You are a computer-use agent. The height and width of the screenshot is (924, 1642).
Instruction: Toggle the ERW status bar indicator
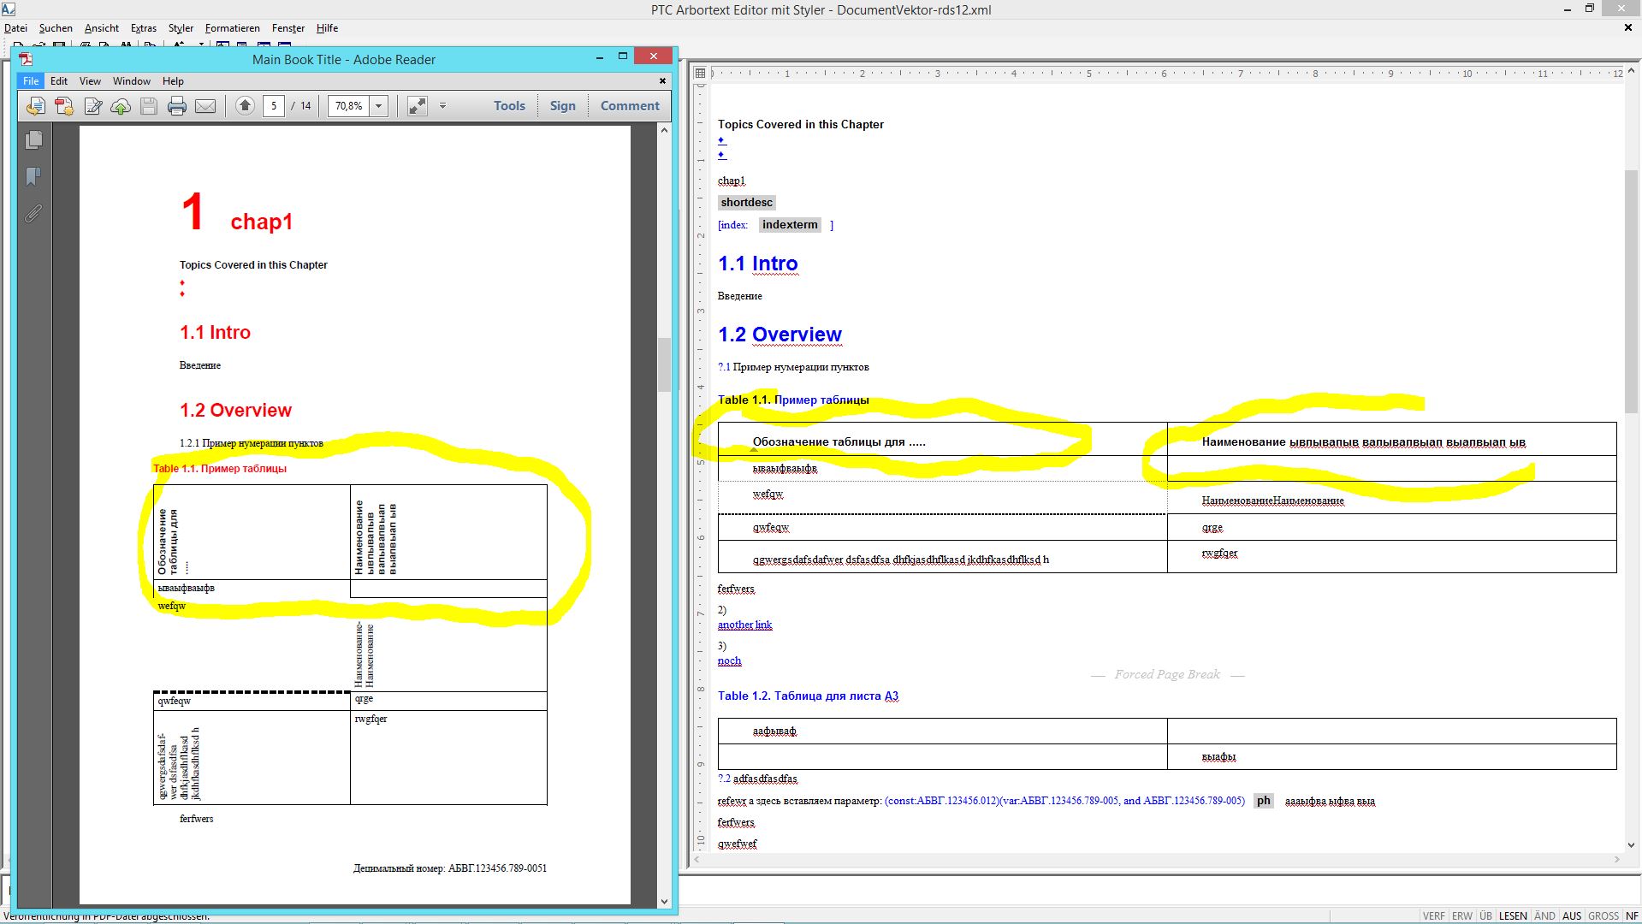click(1462, 915)
